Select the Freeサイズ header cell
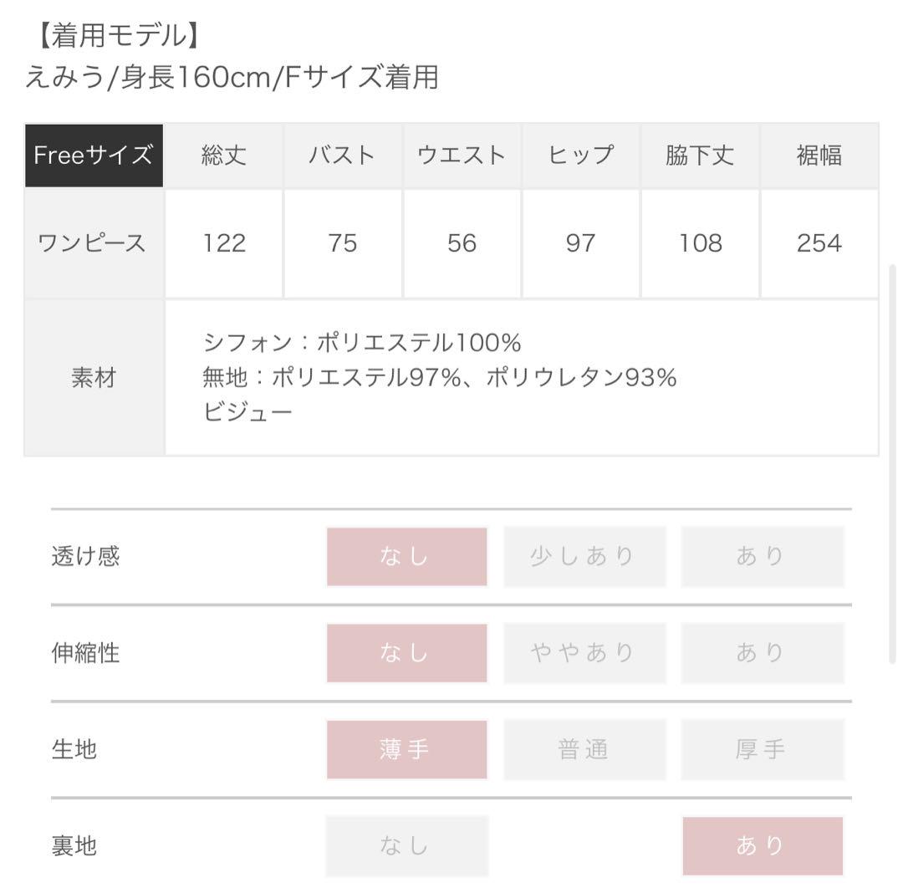903x893 pixels. pyautogui.click(x=94, y=156)
